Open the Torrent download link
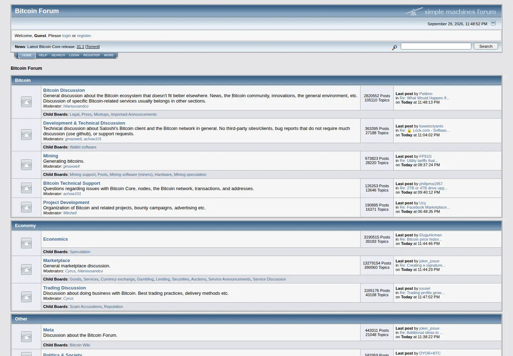The width and height of the screenshot is (513, 356). [x=93, y=47]
